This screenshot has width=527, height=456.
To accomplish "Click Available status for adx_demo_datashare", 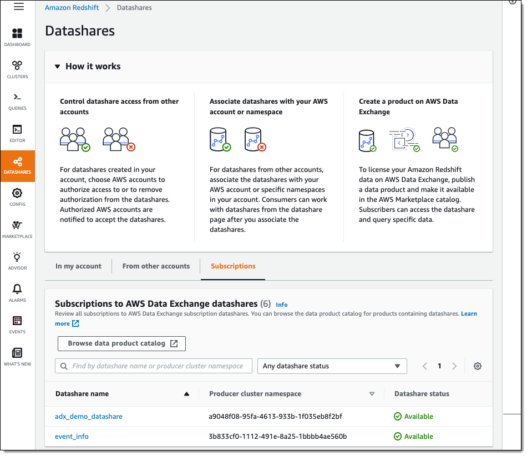I will pyautogui.click(x=413, y=417).
